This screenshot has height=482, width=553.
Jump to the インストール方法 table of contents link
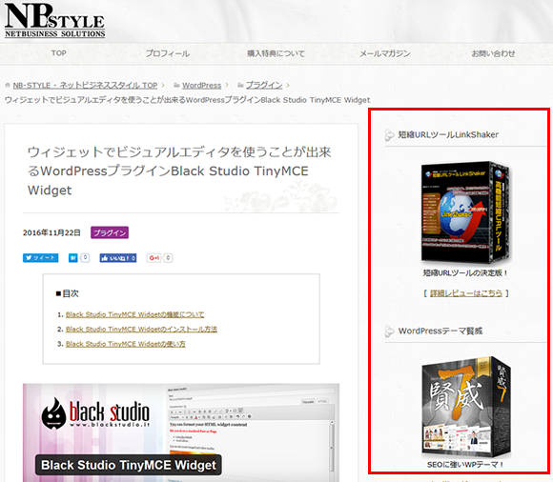click(x=141, y=329)
